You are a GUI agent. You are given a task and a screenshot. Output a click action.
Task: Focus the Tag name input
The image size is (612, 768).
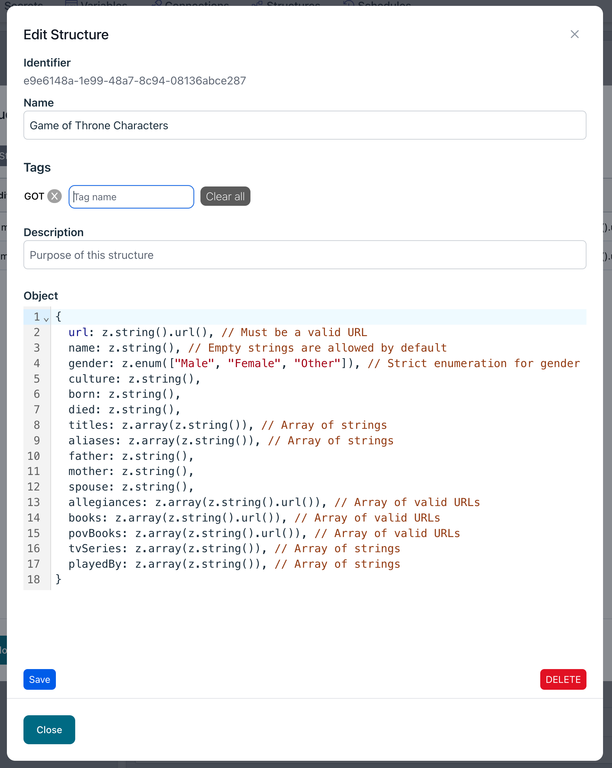click(x=131, y=197)
